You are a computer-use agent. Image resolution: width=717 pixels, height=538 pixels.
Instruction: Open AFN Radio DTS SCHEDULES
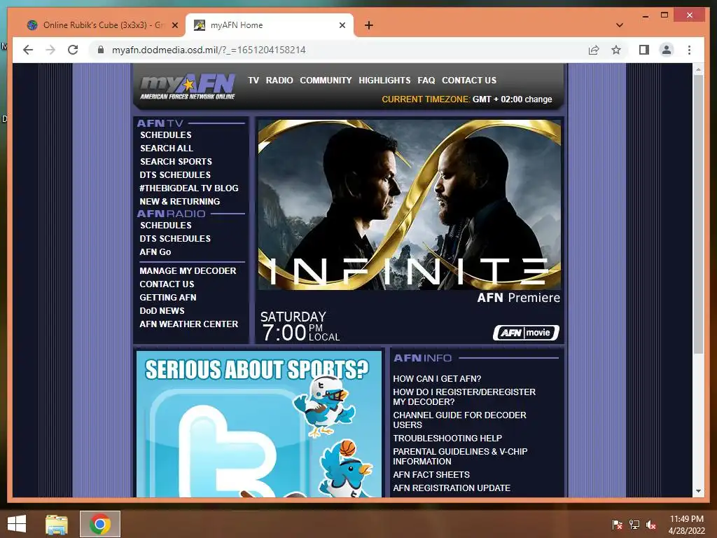pos(175,238)
